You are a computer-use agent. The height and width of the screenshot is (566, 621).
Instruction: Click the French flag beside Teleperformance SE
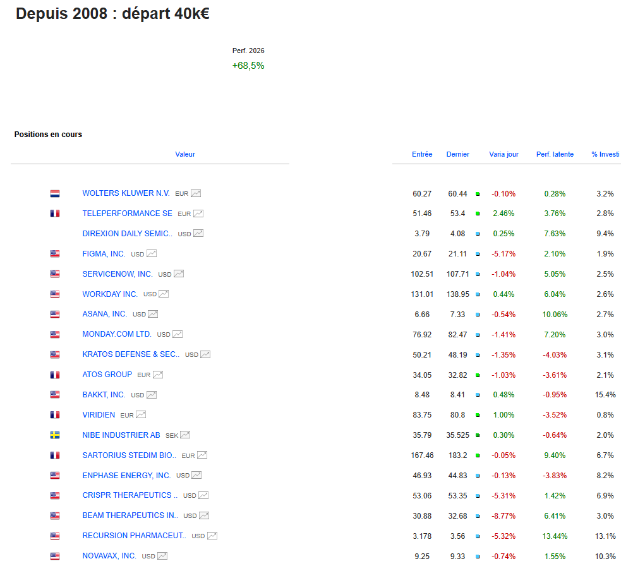click(x=55, y=214)
